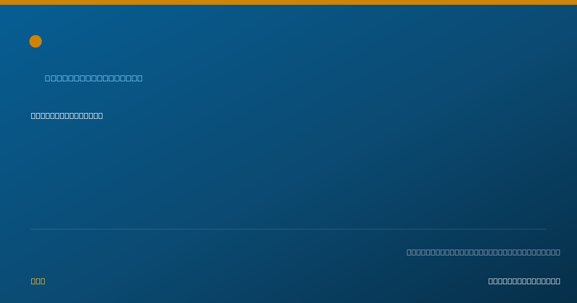
Task: Select the light blue heading text line
Action: pyautogui.click(x=94, y=78)
